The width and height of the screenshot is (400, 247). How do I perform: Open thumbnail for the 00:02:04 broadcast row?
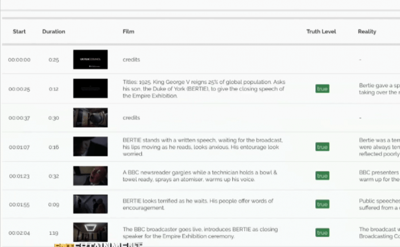91,232
